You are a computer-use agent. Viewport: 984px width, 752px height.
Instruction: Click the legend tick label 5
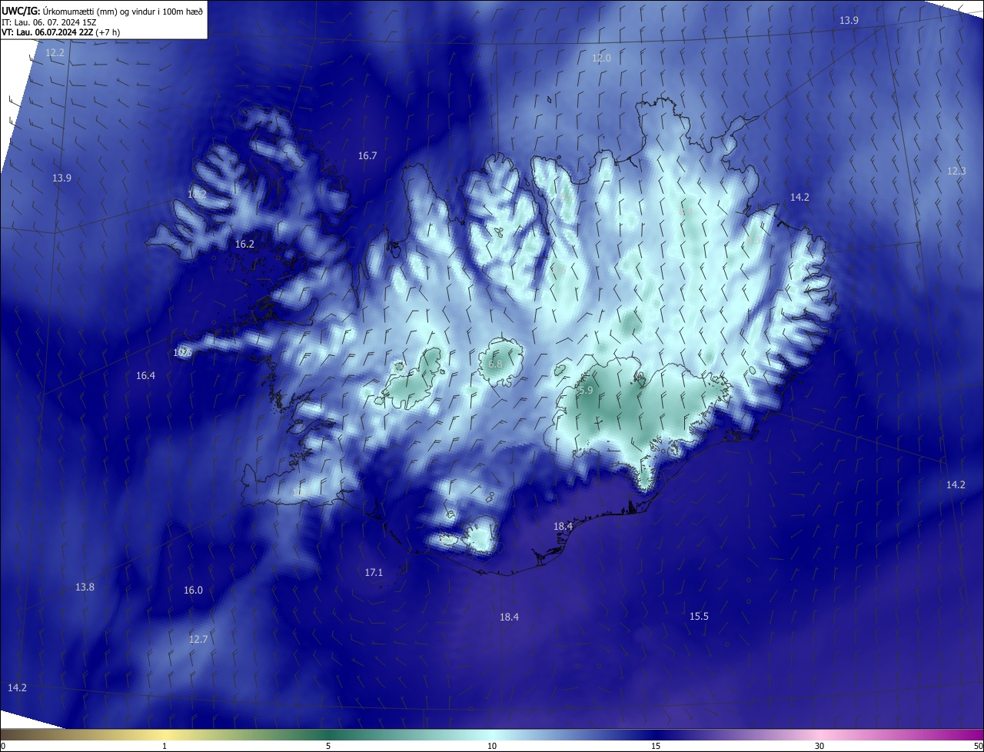328,747
